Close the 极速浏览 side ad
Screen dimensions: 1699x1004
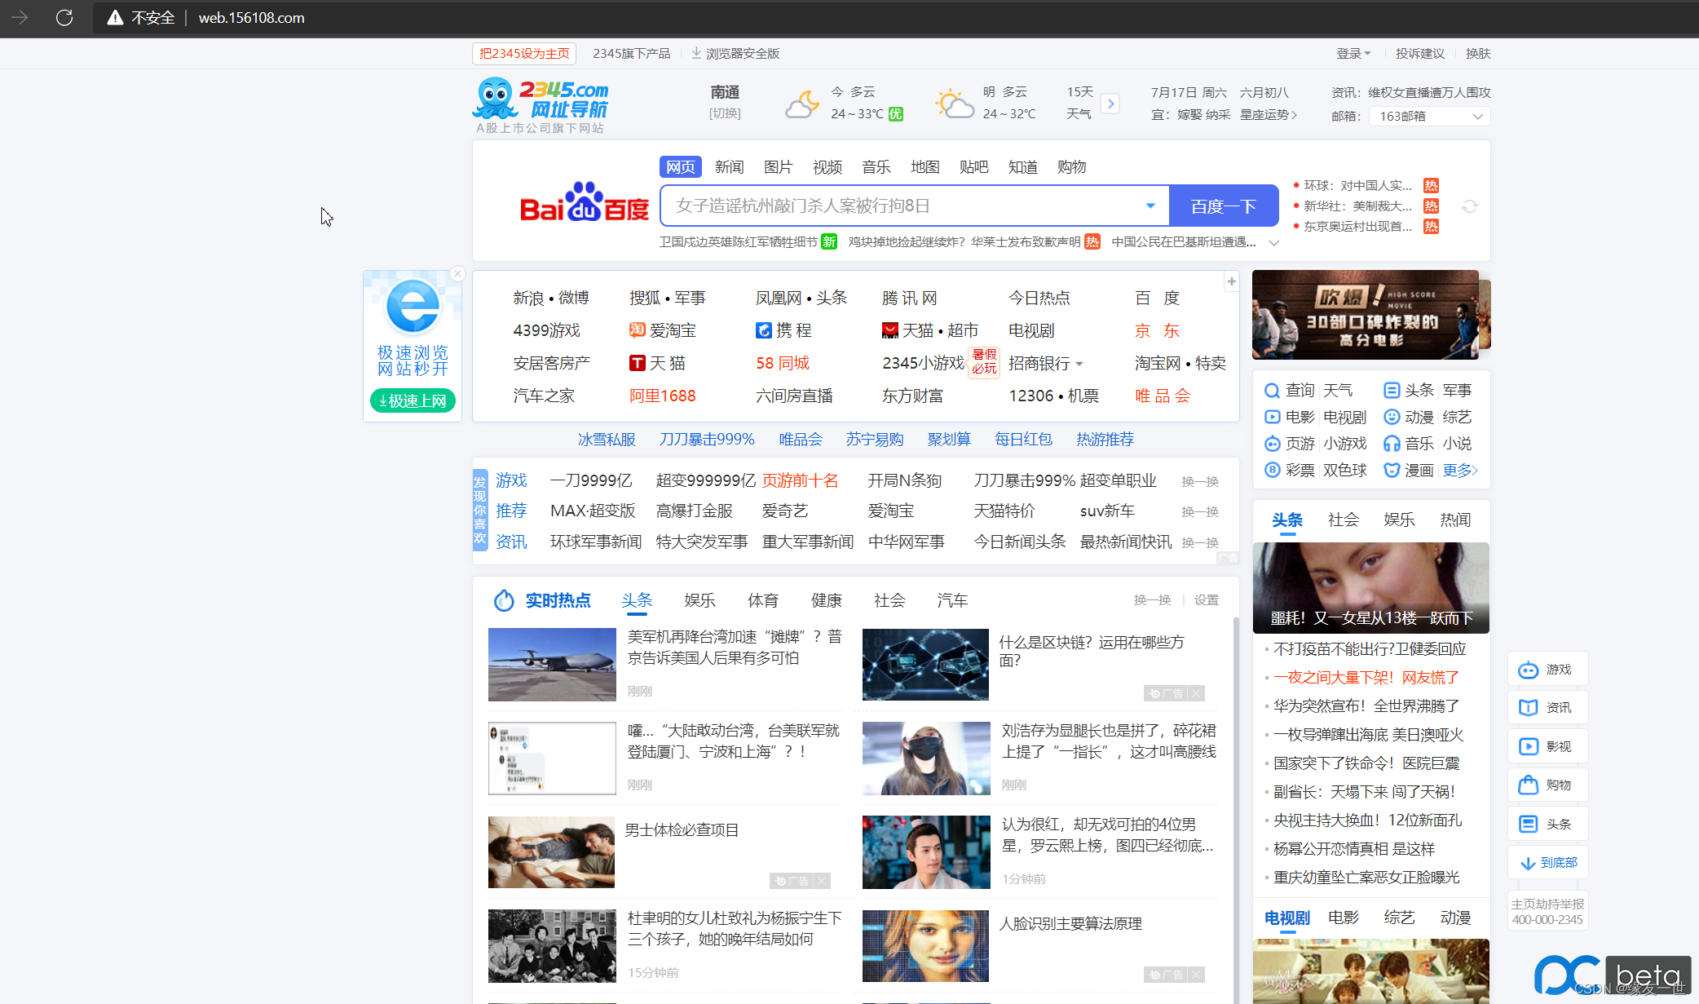pos(457,274)
